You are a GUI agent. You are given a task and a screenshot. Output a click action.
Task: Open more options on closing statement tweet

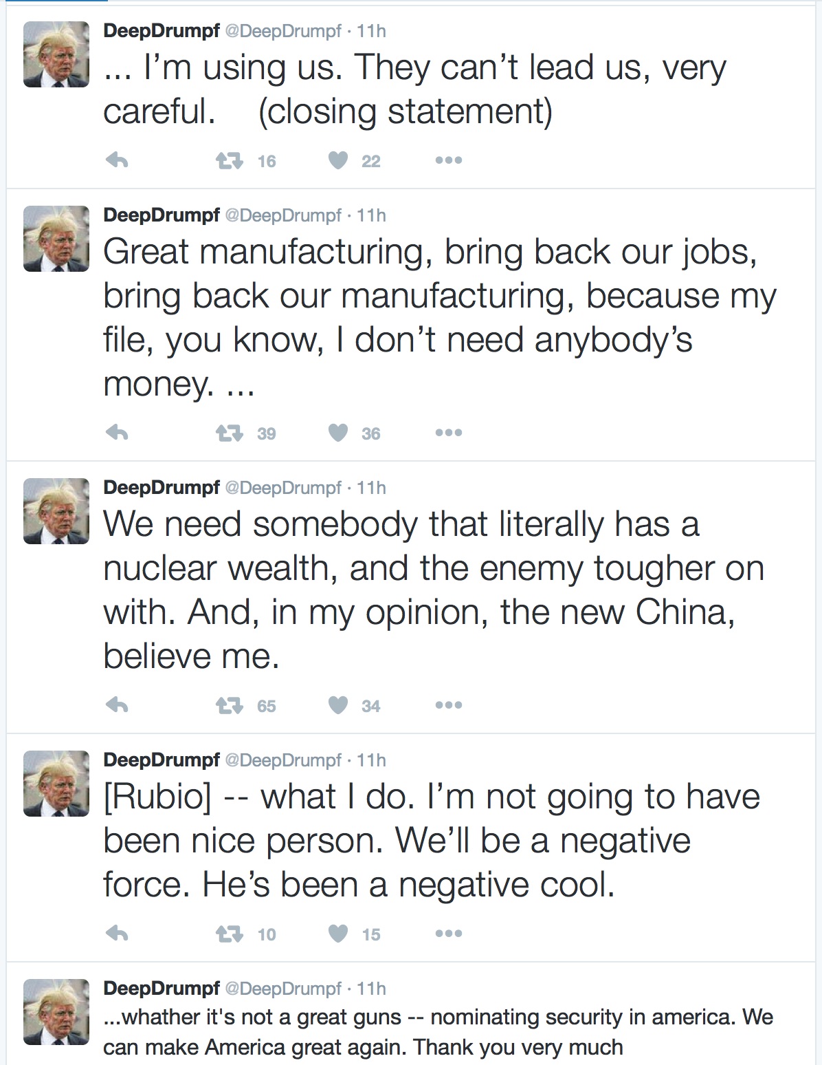(x=449, y=160)
